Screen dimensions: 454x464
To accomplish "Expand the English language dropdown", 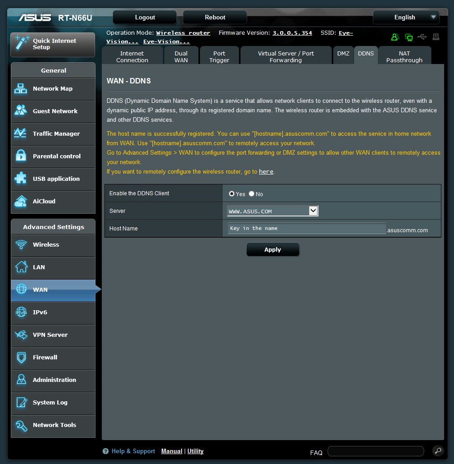I will click(x=406, y=17).
